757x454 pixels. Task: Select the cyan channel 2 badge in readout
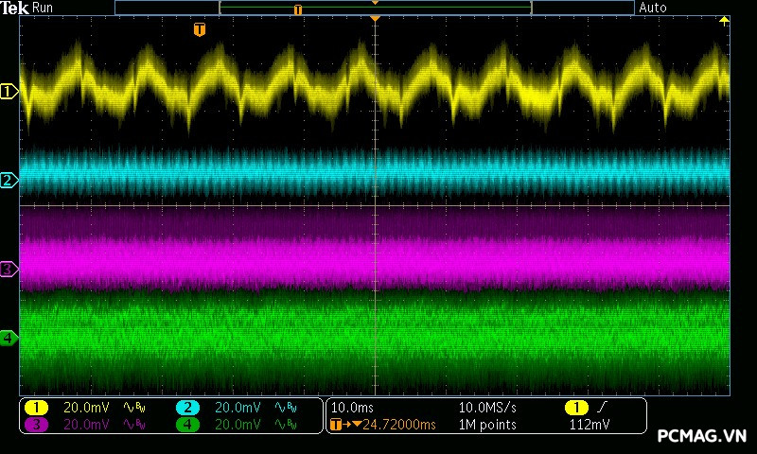click(187, 408)
